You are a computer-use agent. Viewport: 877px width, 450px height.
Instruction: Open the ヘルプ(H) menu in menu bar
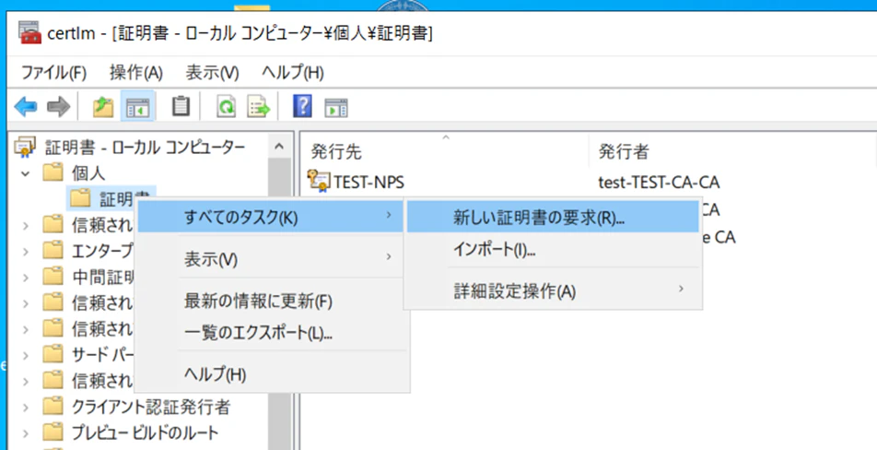point(293,73)
